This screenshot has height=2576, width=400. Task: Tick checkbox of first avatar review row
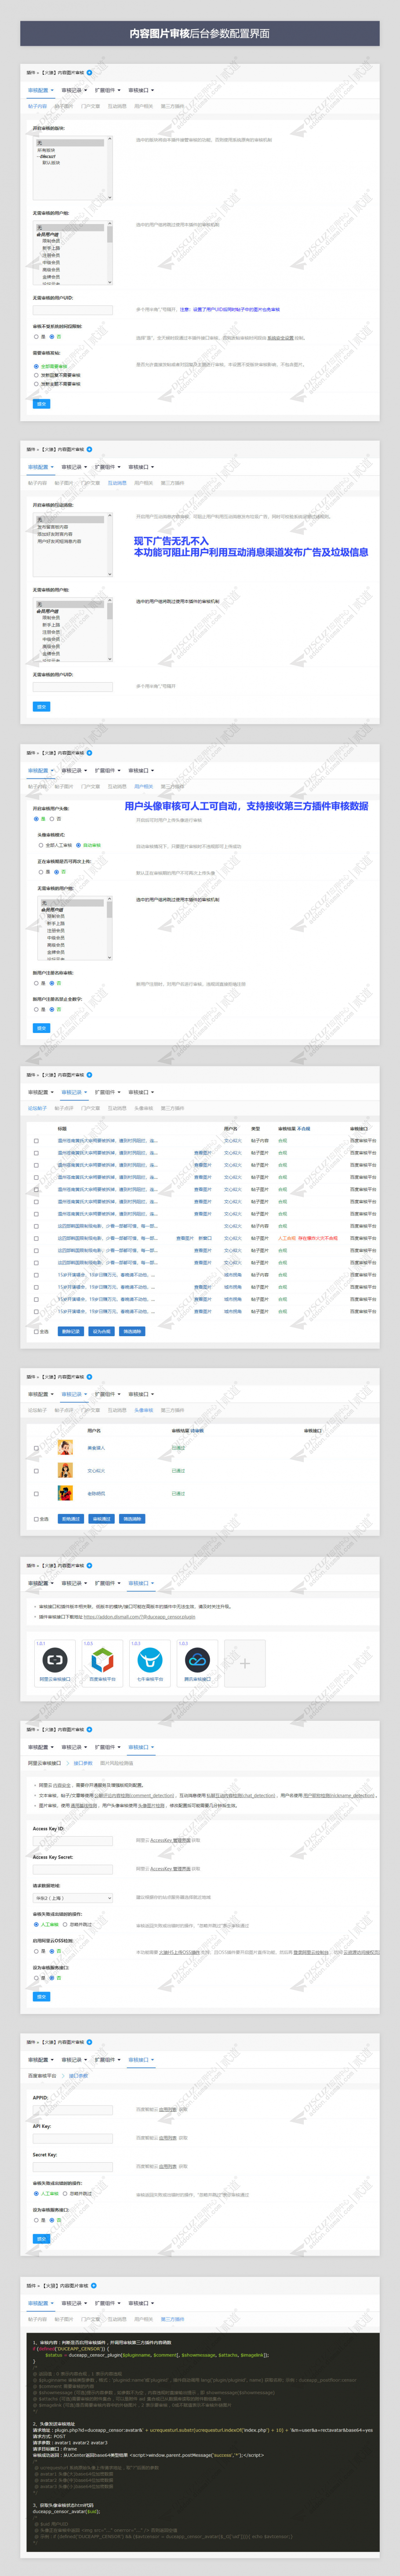[x=37, y=1448]
